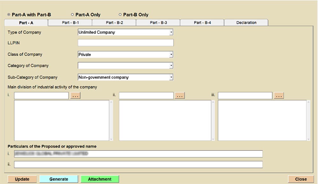Click the Close button

click(301, 179)
